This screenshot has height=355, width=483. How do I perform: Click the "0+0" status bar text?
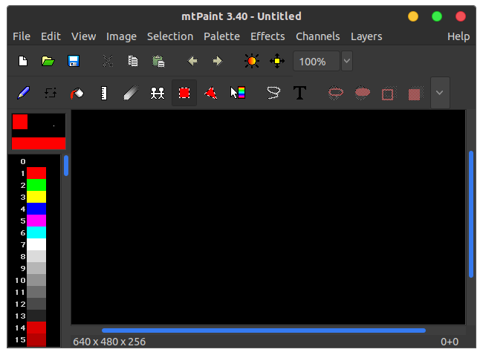[x=450, y=342]
